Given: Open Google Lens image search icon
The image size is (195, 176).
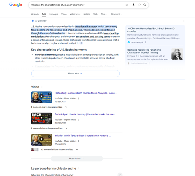Looking at the screenshot, I should [139, 5].
